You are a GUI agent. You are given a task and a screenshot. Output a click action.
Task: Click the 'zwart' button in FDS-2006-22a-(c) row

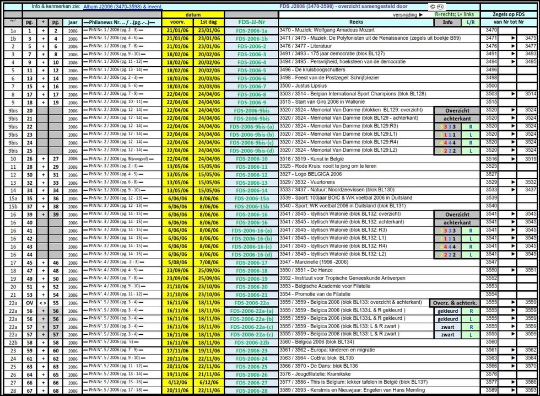[x=447, y=335]
